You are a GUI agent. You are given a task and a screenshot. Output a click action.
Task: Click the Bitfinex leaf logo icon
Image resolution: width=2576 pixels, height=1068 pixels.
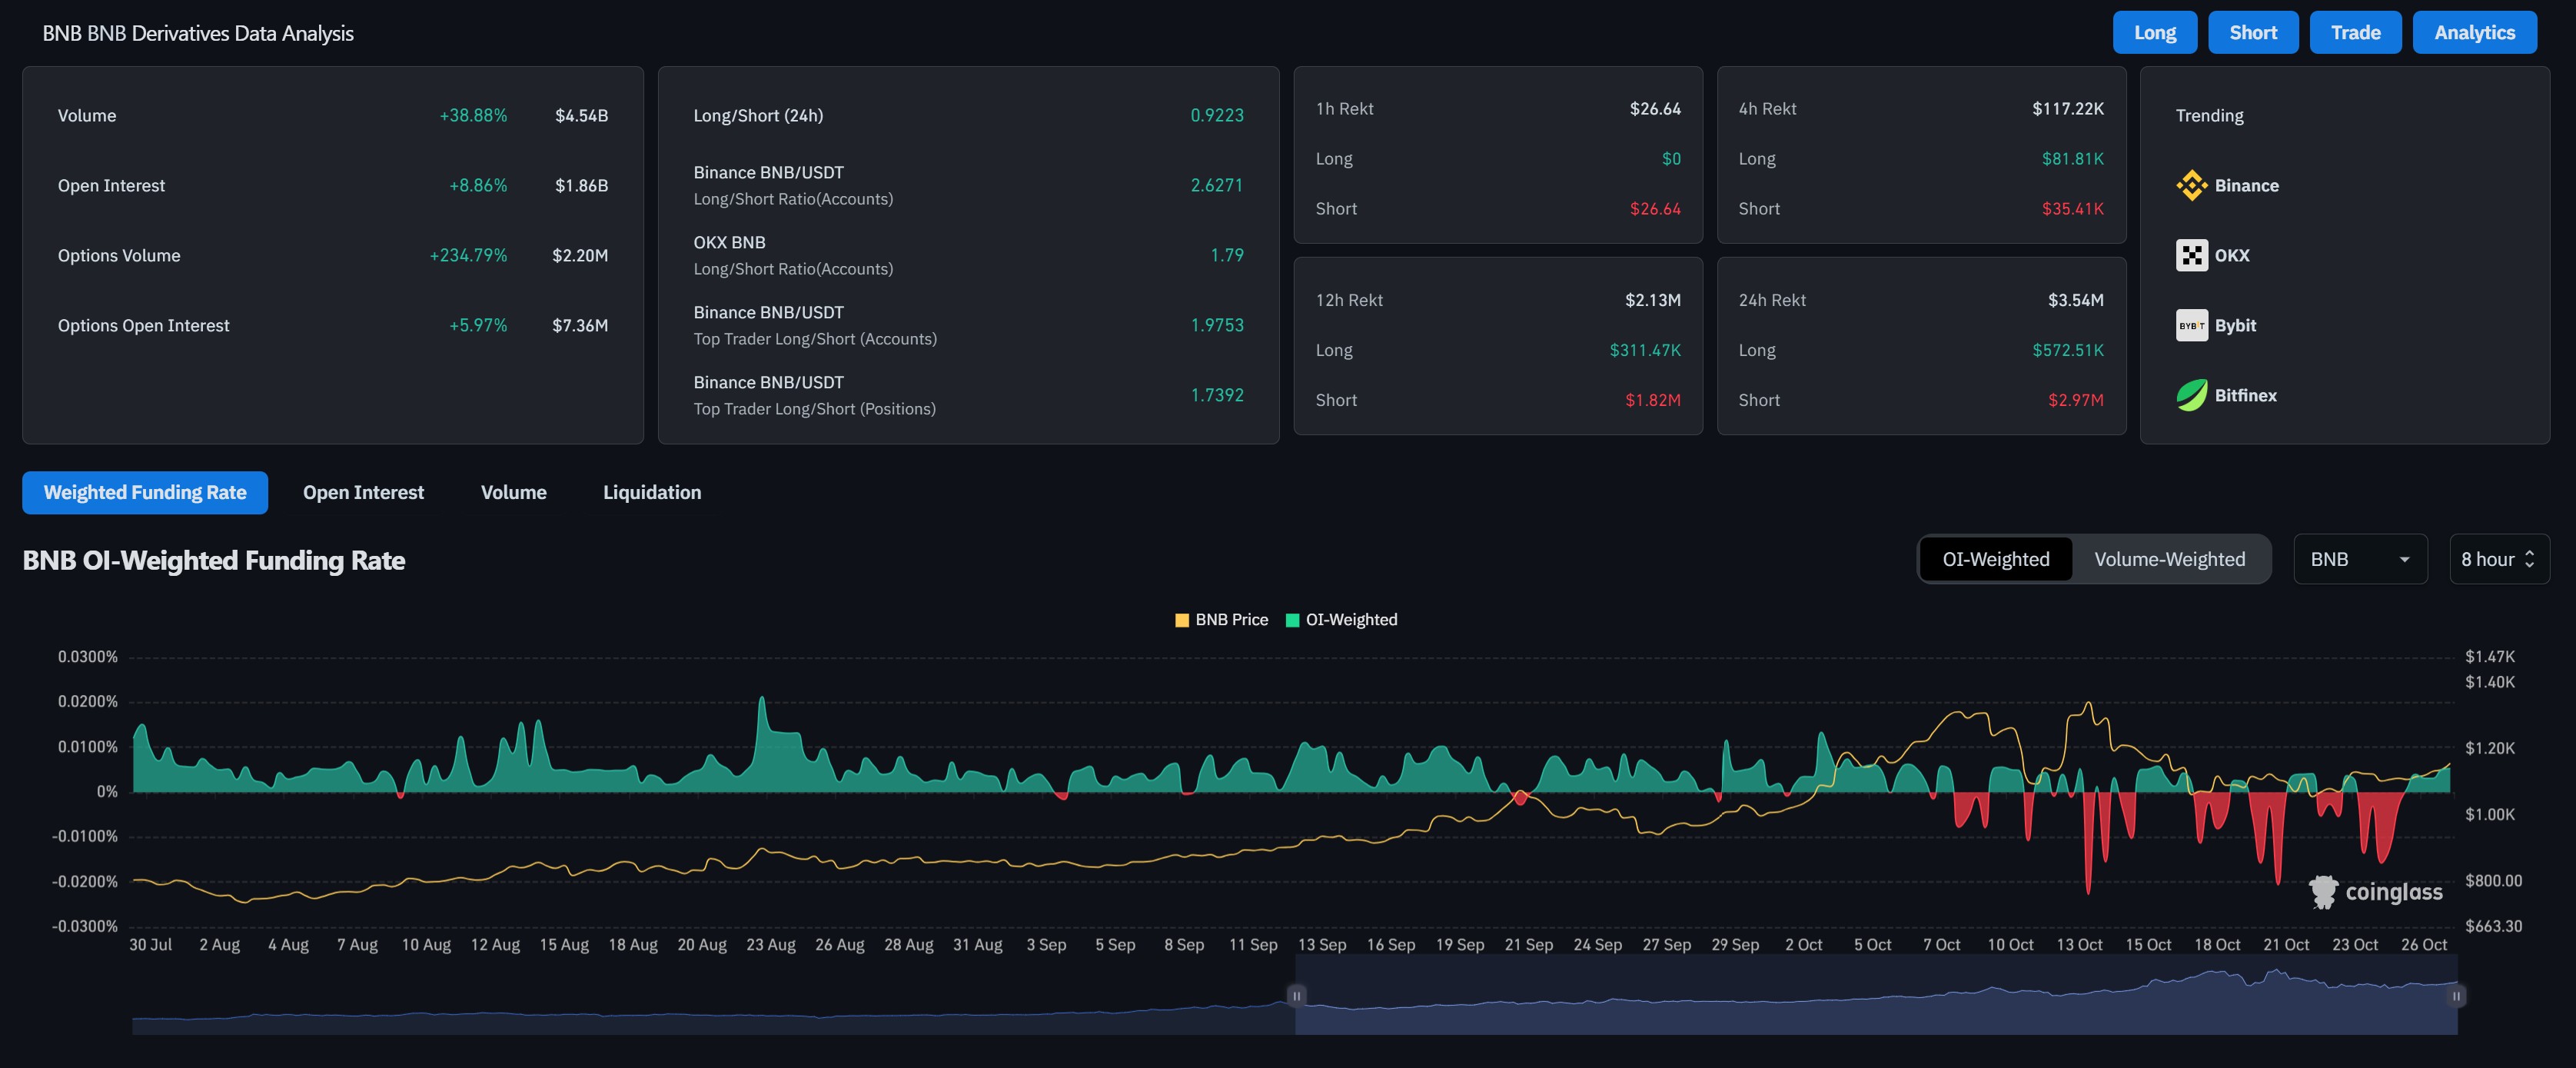point(2191,395)
